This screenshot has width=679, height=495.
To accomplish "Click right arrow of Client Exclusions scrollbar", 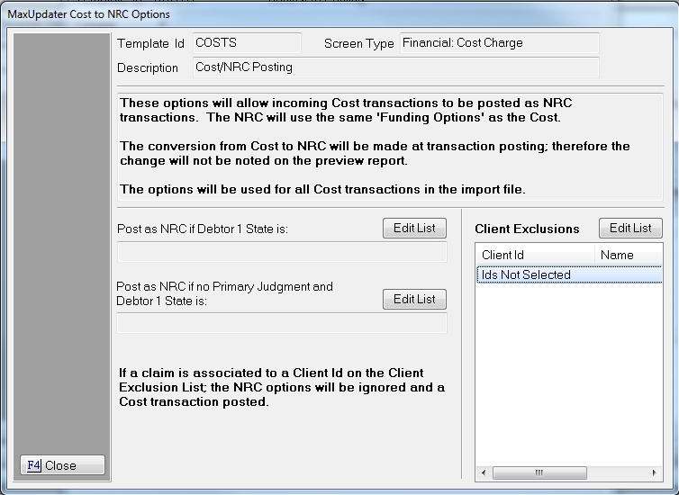I will coord(655,472).
